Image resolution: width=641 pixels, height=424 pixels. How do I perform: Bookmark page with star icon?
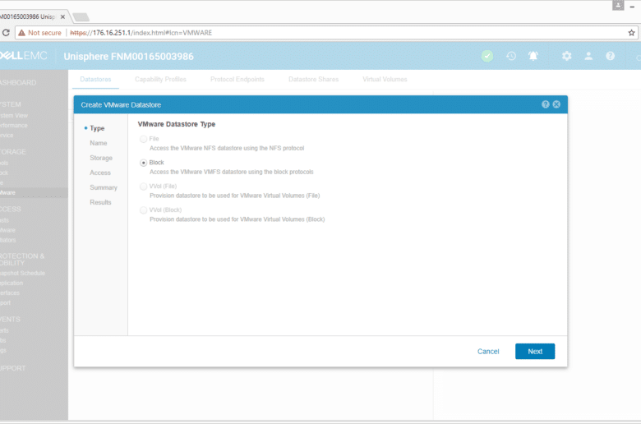631,33
